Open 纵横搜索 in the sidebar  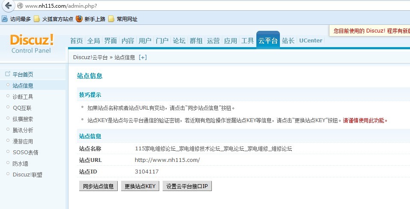tap(23, 119)
